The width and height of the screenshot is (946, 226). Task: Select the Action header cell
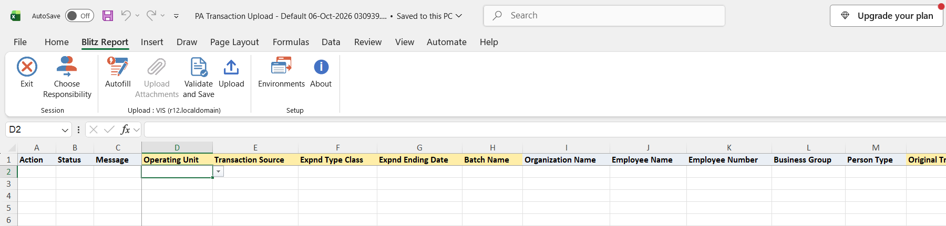click(x=37, y=159)
